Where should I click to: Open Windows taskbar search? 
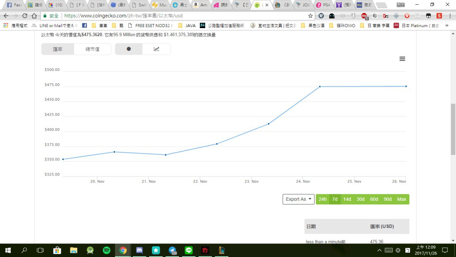click(x=24, y=250)
